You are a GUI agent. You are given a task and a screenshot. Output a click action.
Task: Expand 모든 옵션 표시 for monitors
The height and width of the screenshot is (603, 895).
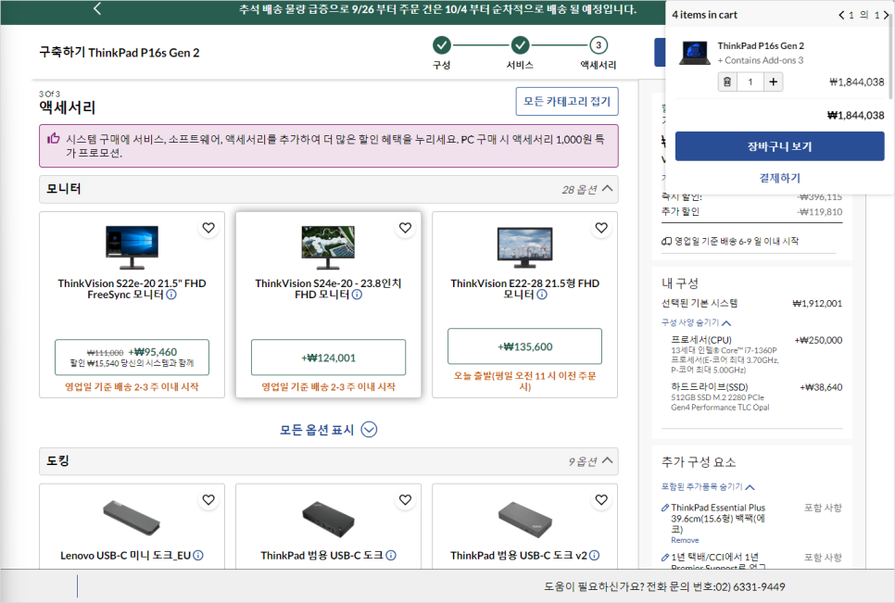coord(328,430)
